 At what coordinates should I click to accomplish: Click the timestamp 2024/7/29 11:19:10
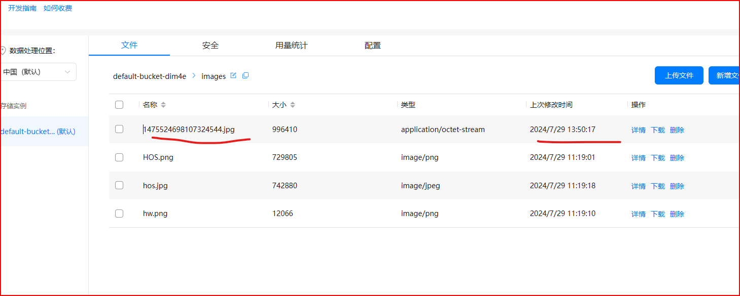(x=562, y=214)
